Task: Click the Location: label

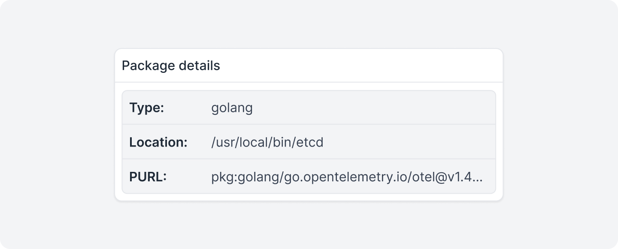Action: (158, 142)
